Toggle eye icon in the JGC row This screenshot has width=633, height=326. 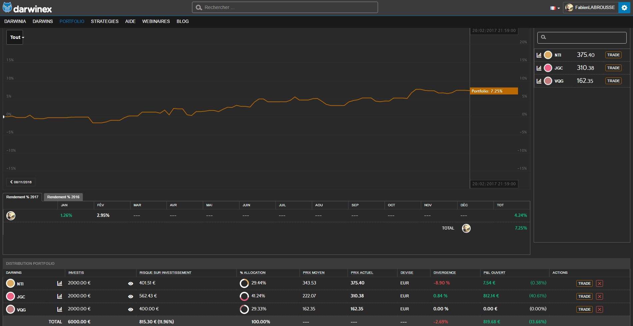point(131,296)
